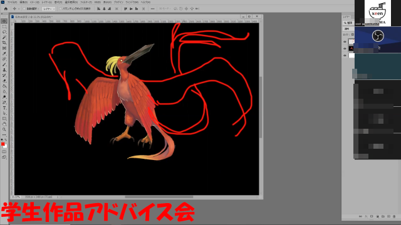
Task: Select the Magic Wand tool
Action: [4, 37]
